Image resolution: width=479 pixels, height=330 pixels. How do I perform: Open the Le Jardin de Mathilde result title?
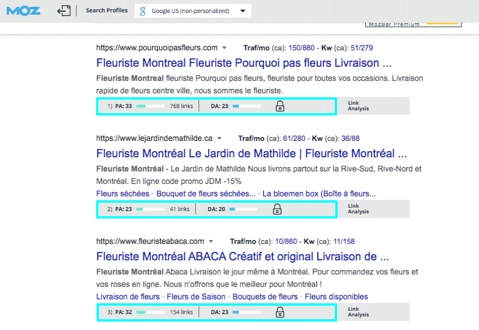(x=251, y=153)
